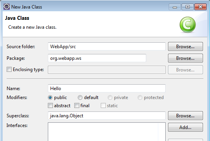Click the Package field containing org.webapp.ws

point(97,58)
